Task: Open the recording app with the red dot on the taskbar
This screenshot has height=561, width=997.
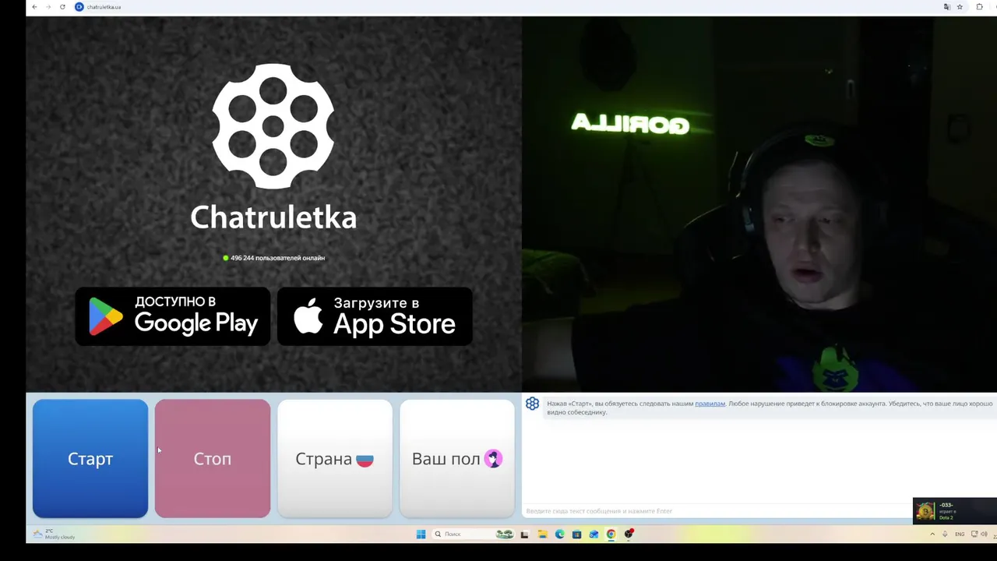Action: [x=629, y=534]
